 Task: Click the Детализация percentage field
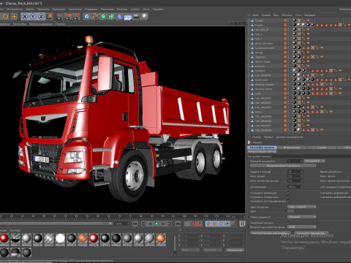click(295, 187)
